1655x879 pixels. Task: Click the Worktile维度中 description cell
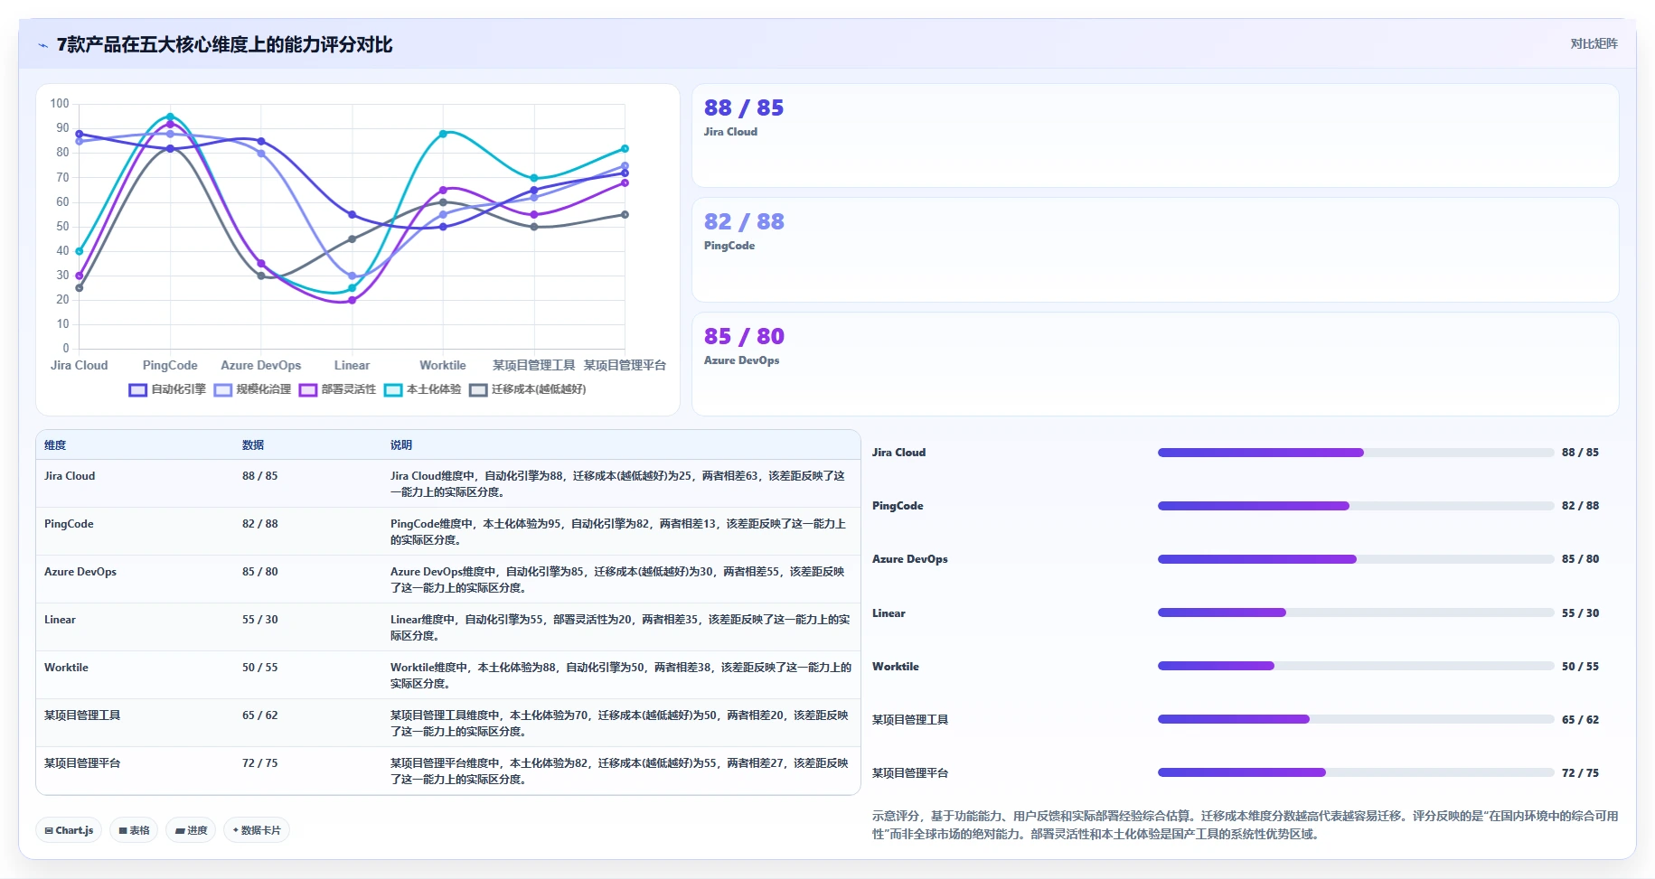(620, 676)
